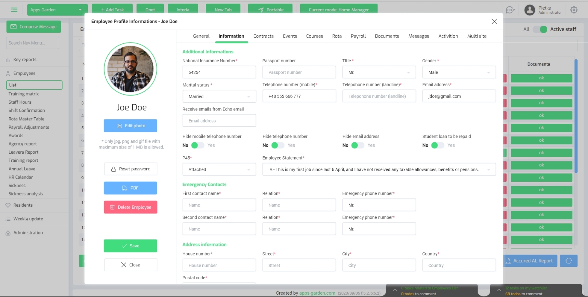Toggle Student loan to be repaid switch
This screenshot has height=297, width=588.
pos(438,145)
